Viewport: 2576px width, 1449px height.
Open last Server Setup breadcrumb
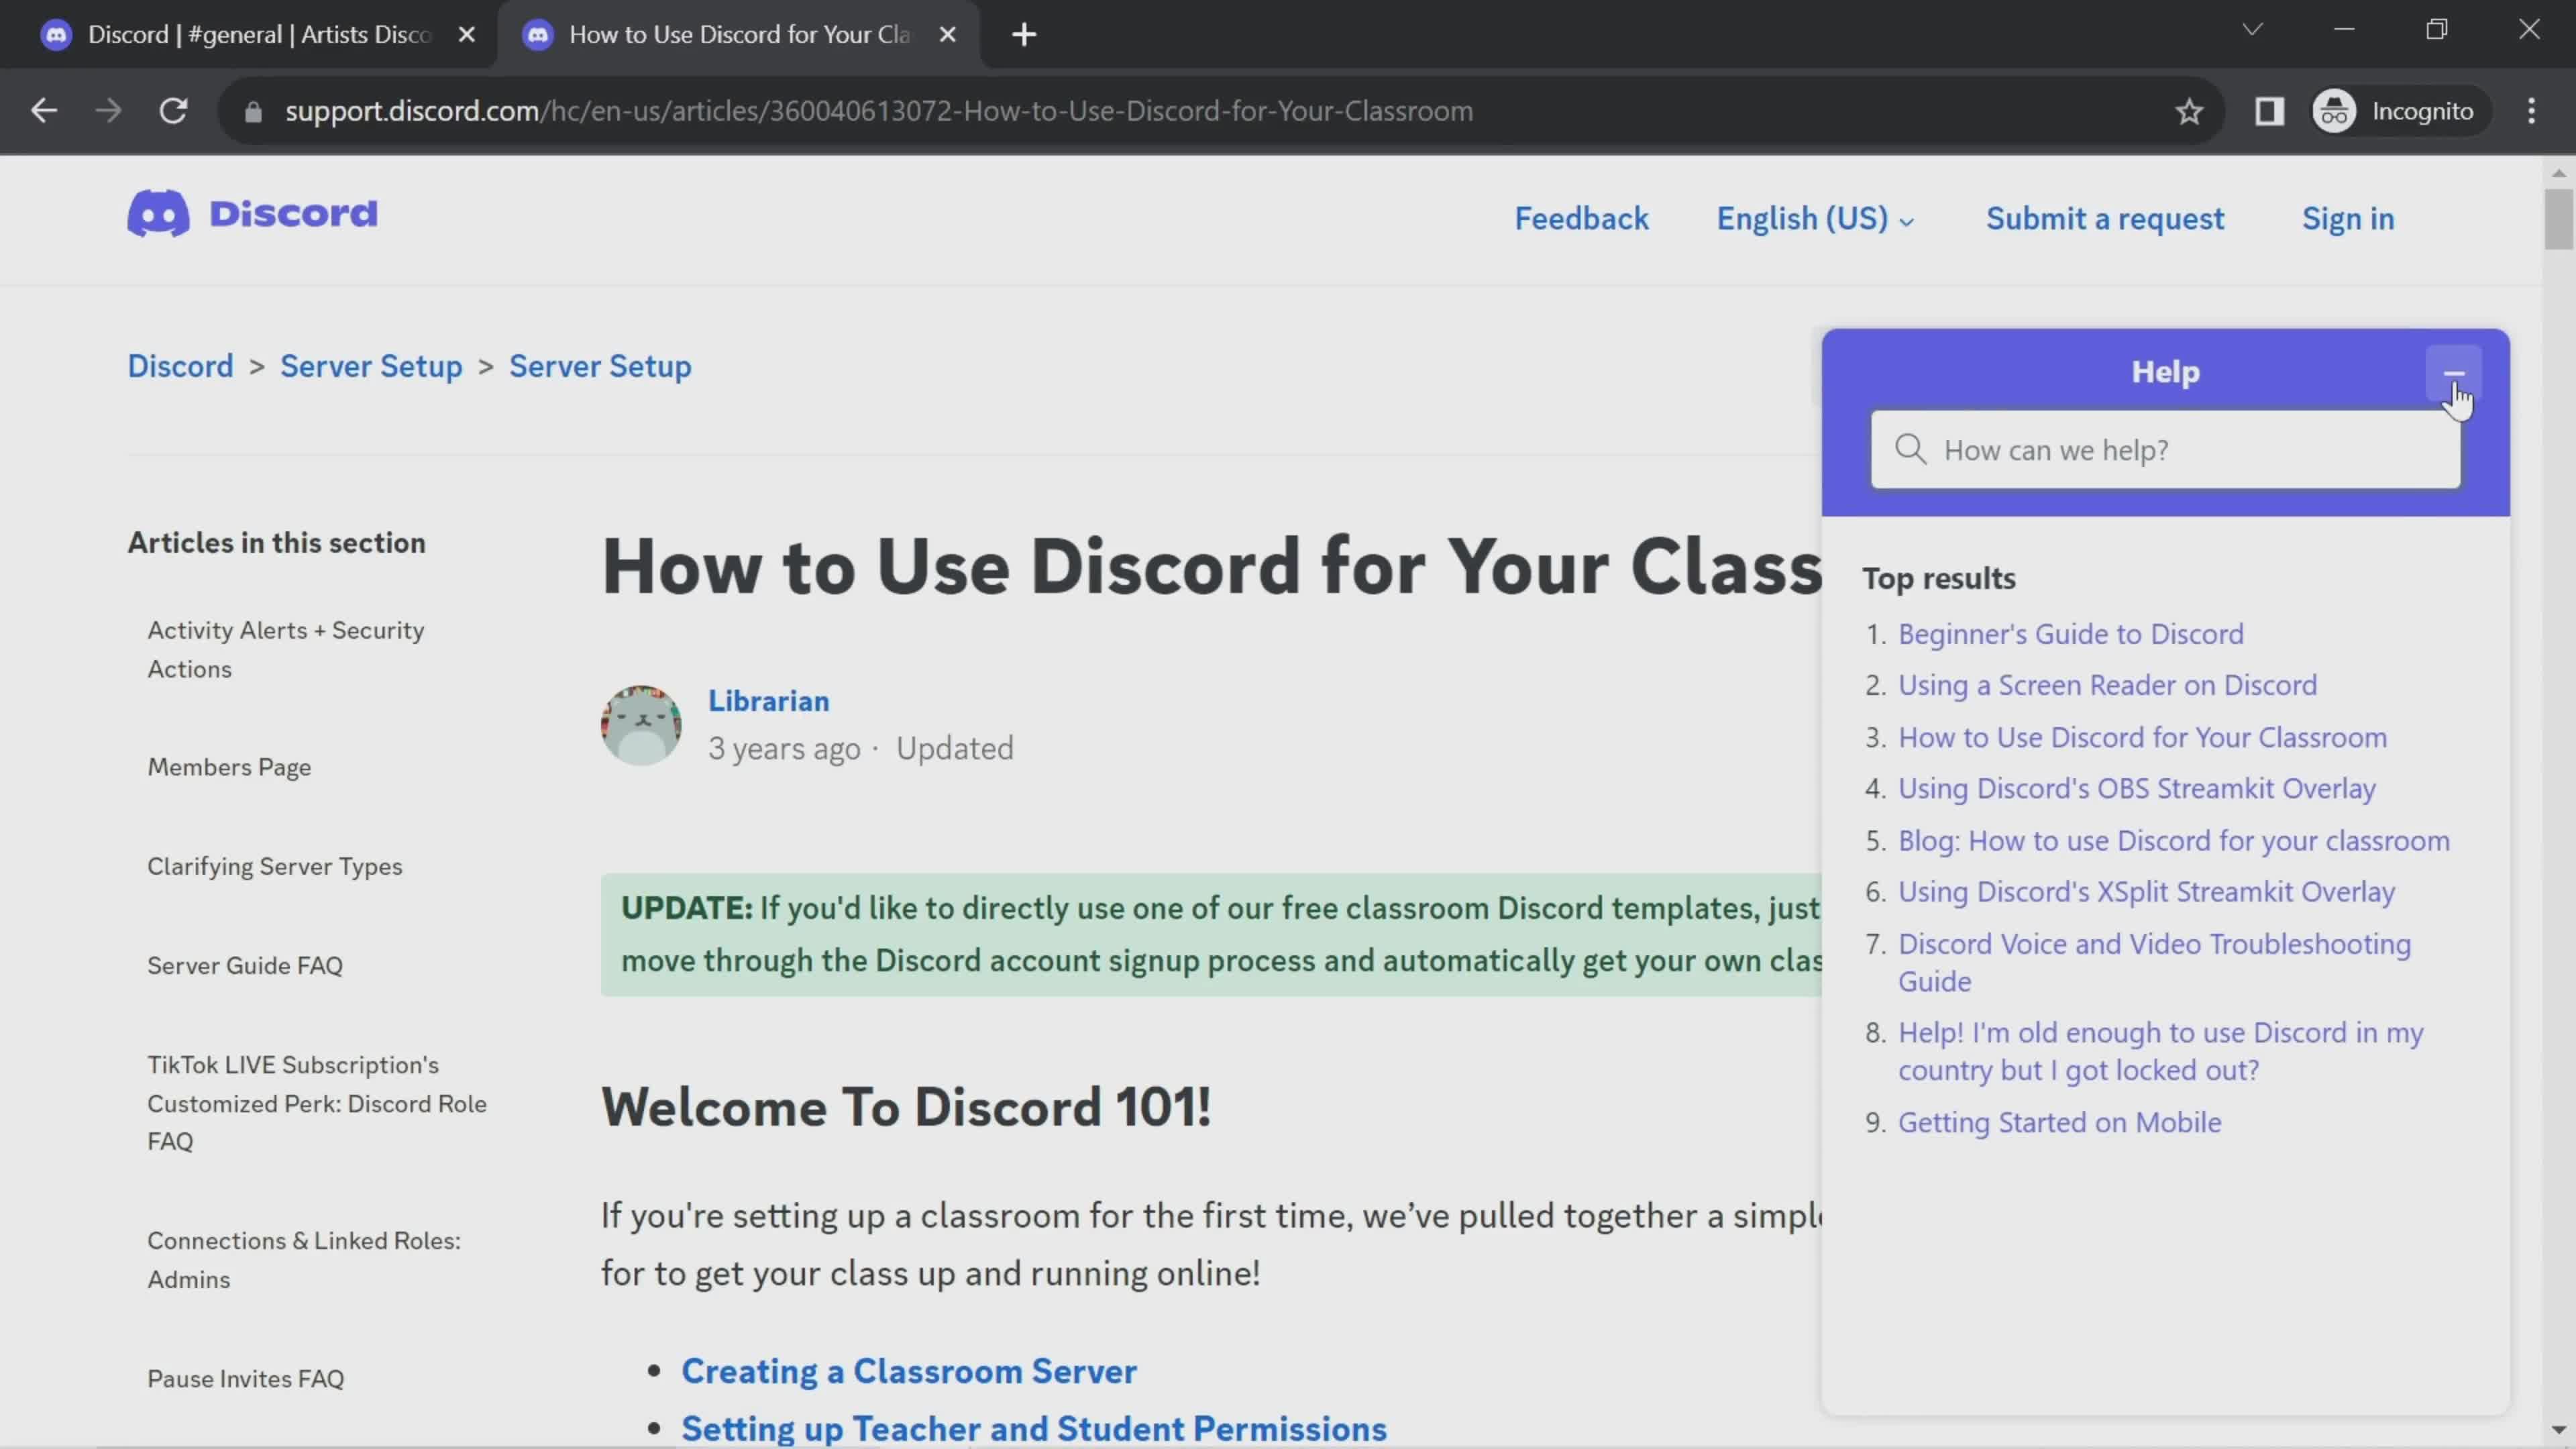(x=600, y=366)
